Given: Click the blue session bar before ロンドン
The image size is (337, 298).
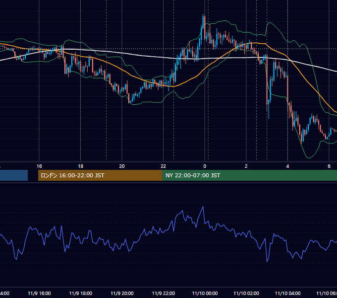Looking at the screenshot, I should [14, 175].
